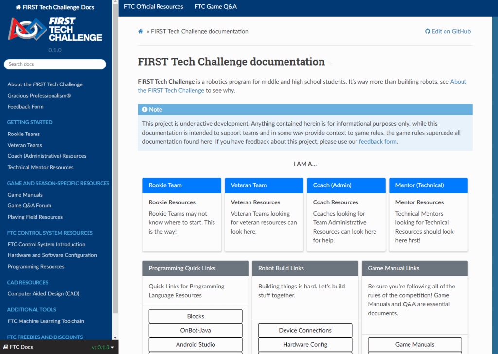Image resolution: width=498 pixels, height=354 pixels.
Task: Follow the feedback form link in note
Action: (x=377, y=142)
